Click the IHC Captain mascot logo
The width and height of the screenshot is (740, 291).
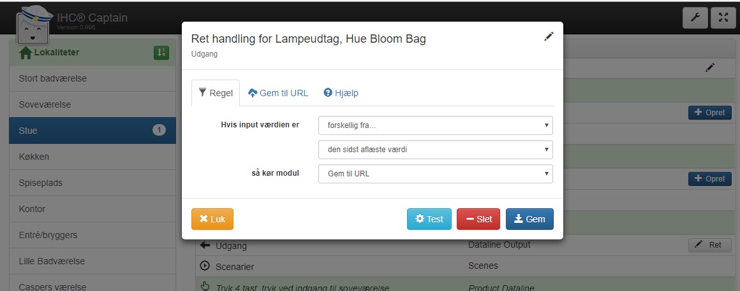click(x=36, y=26)
